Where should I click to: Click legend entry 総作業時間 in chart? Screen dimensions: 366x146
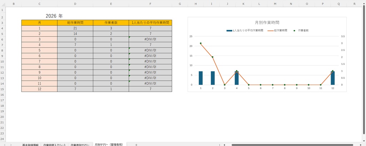[x=277, y=31]
